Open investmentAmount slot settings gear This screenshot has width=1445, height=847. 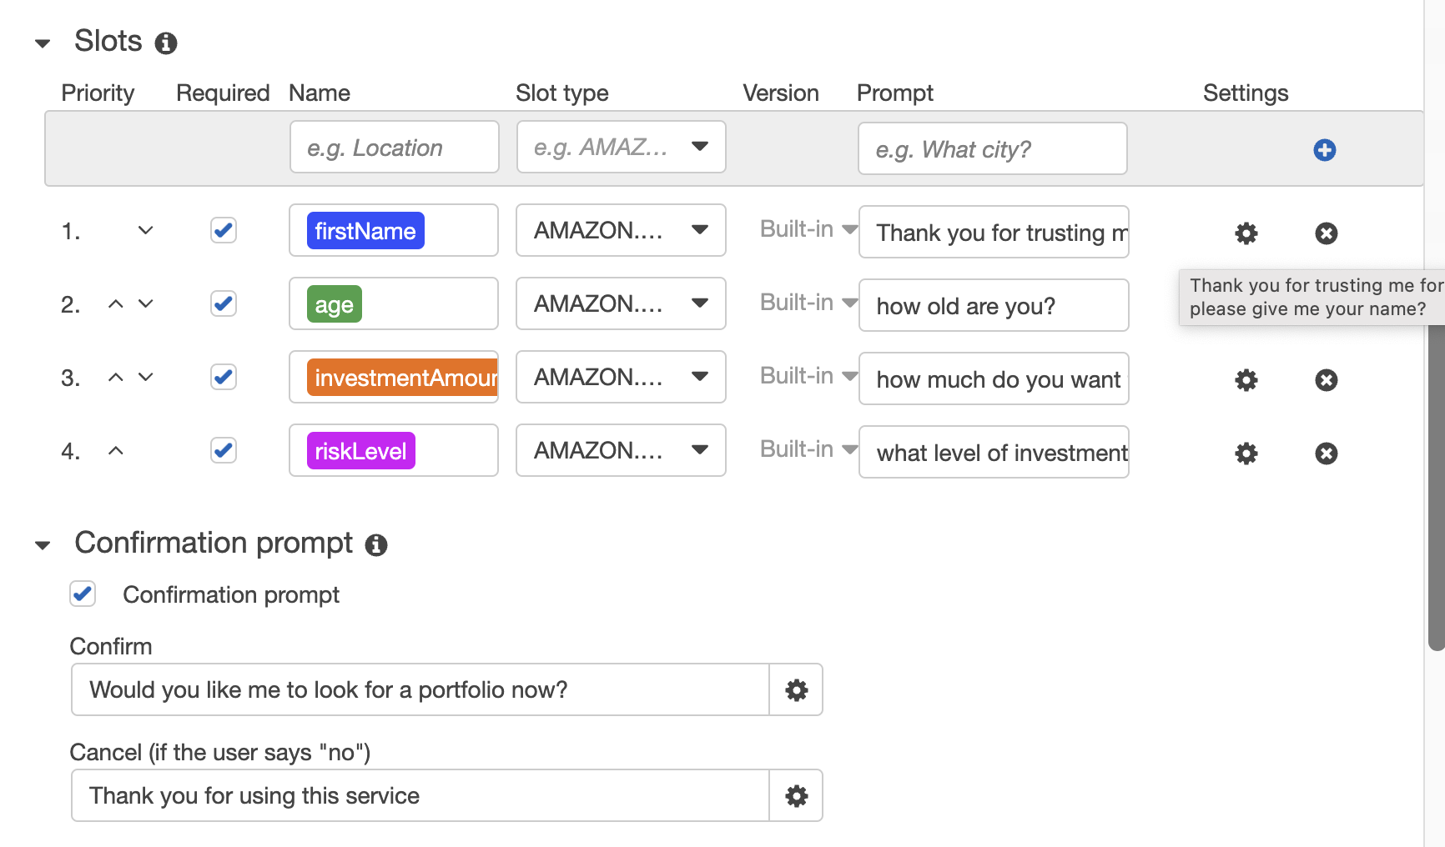pyautogui.click(x=1246, y=380)
